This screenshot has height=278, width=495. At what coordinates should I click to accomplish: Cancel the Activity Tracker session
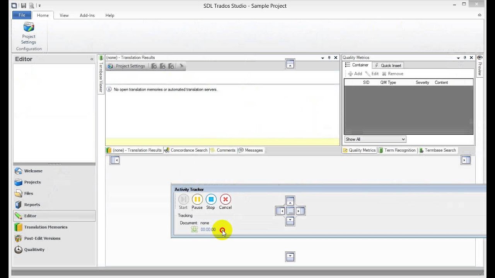point(225,202)
